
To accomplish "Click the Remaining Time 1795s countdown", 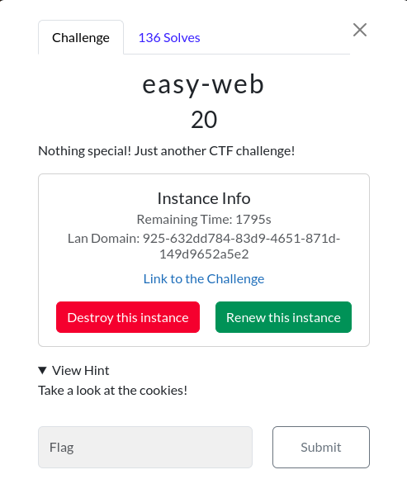I will tap(204, 220).
